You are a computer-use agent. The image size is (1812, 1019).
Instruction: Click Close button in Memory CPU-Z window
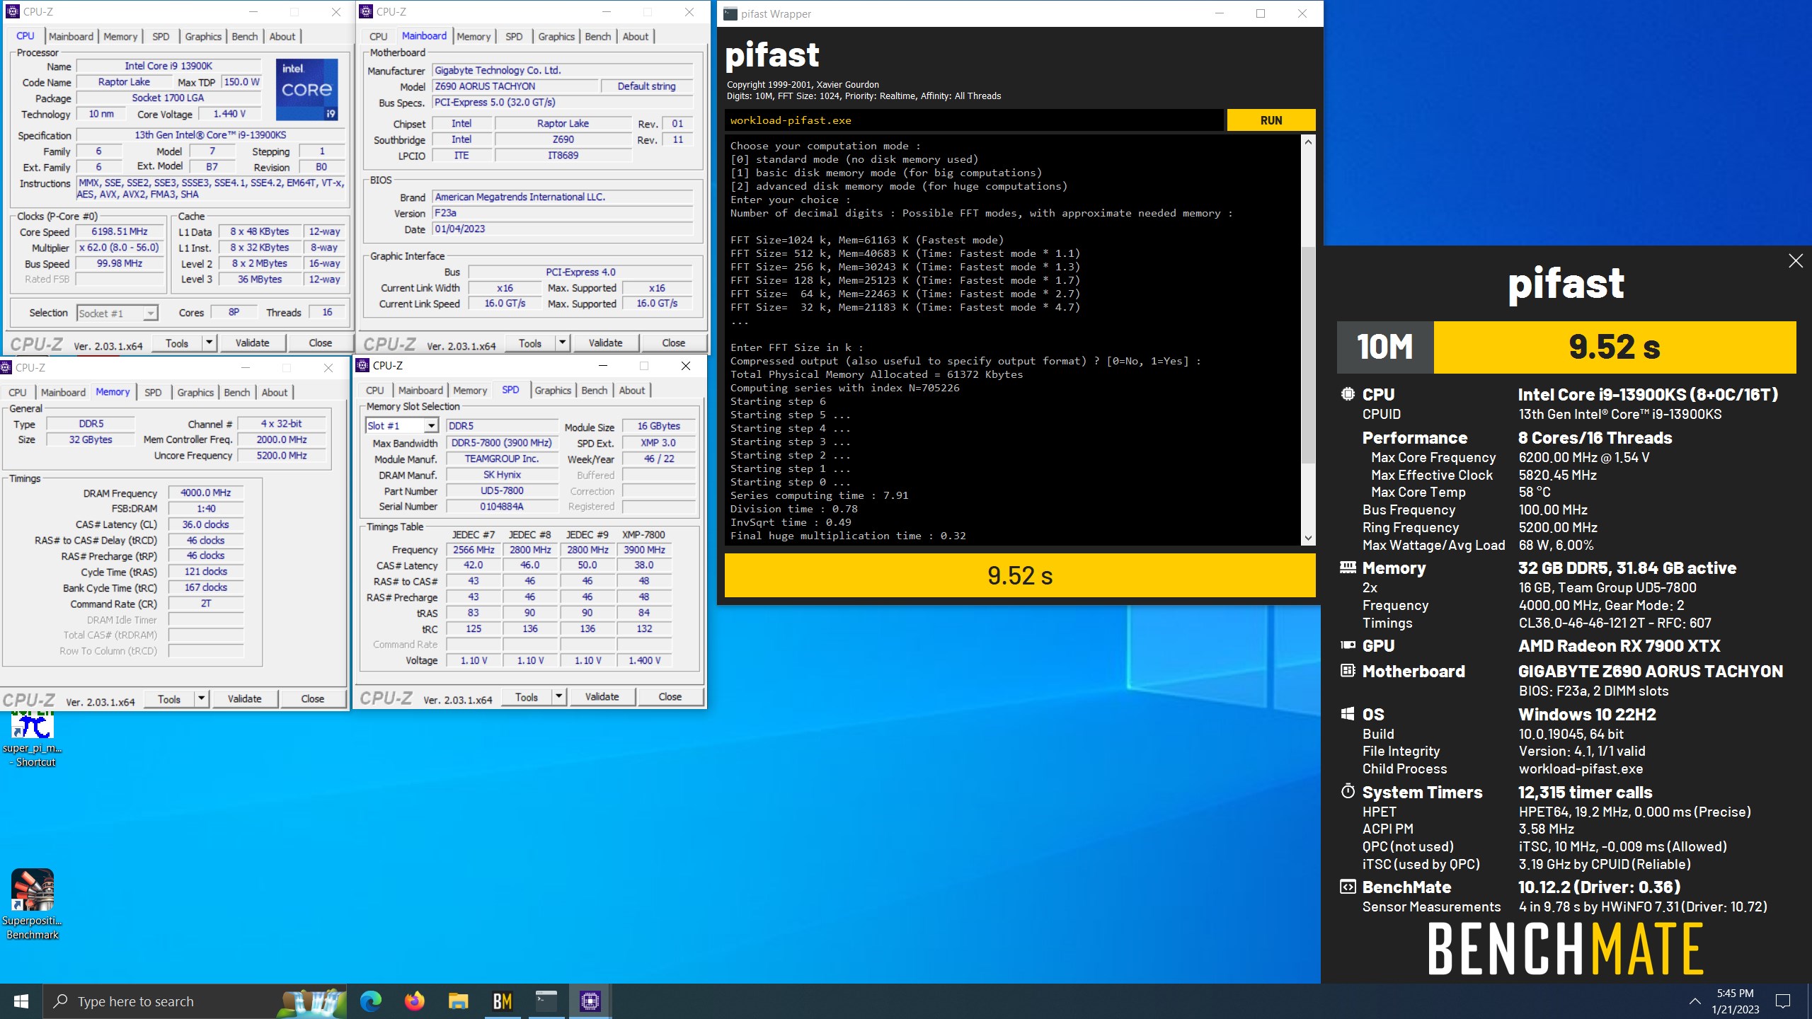pyautogui.click(x=312, y=698)
